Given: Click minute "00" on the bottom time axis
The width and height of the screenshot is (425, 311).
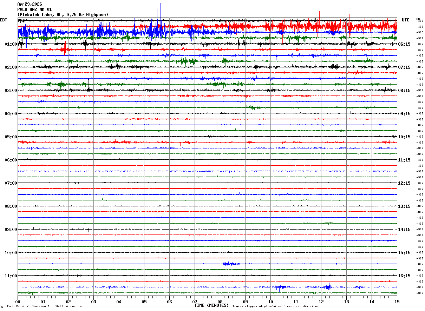Looking at the screenshot, I should click(18, 302).
